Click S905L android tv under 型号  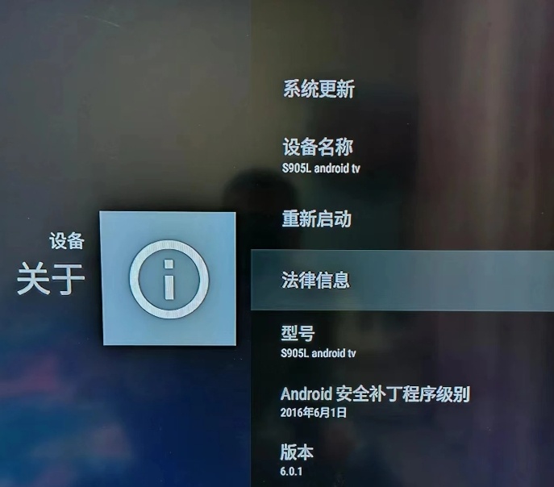point(319,353)
